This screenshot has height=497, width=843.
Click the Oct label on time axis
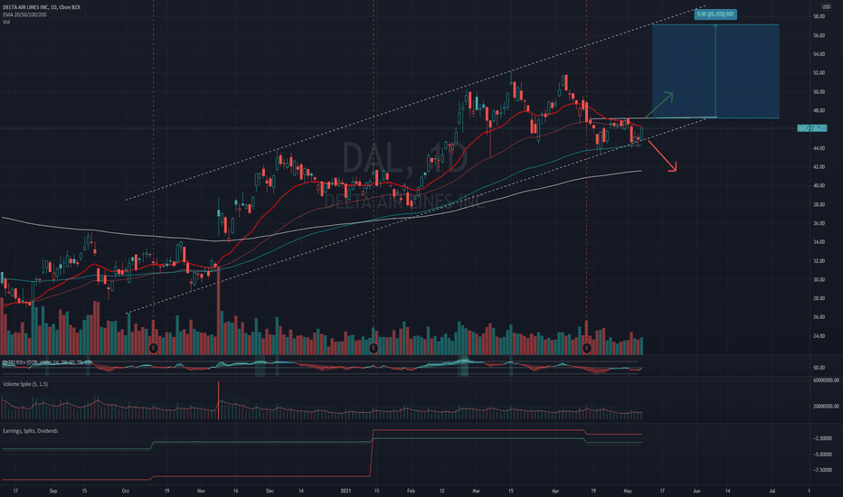point(125,491)
